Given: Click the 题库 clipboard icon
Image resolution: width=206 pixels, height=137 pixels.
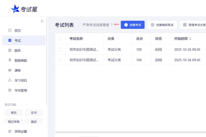Looking at the screenshot, I should (x=10, y=50).
